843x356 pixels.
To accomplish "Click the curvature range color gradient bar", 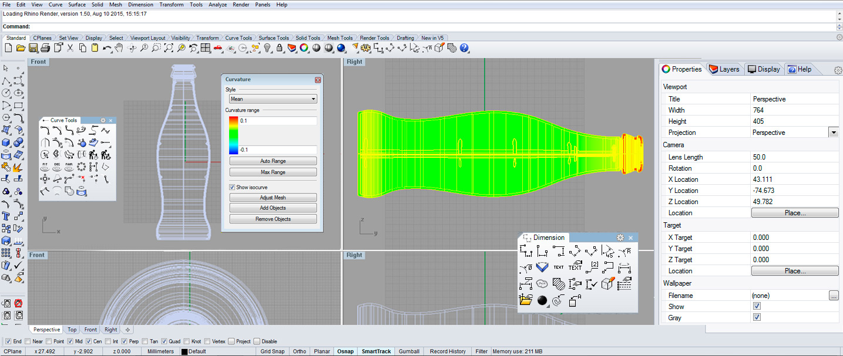I will click(233, 135).
